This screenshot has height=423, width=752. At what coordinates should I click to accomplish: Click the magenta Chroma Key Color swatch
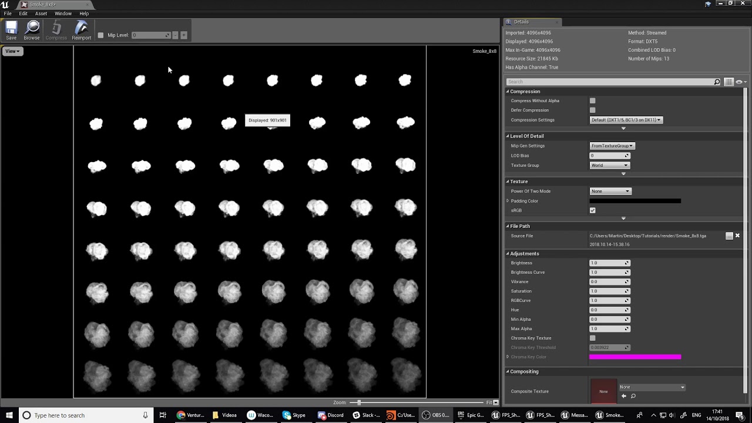click(635, 357)
